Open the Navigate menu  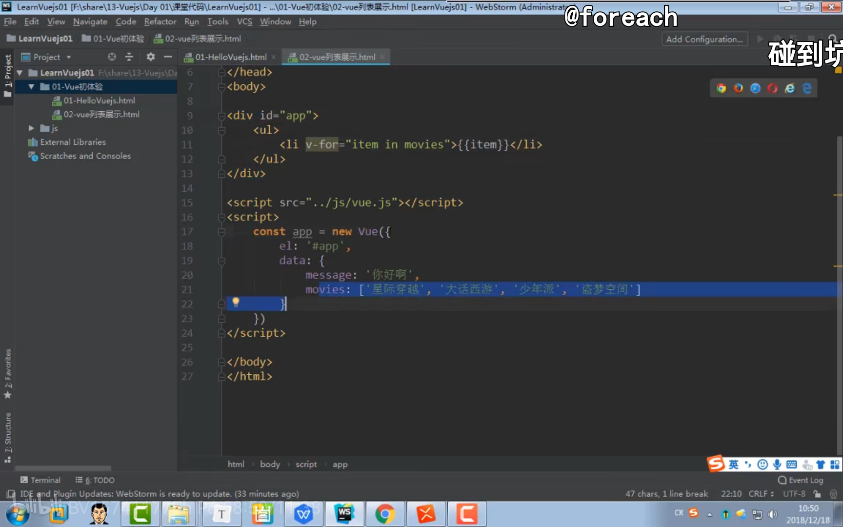pos(90,21)
